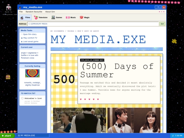
Task: Click the Back to desktop icon
Action: [x=9, y=10]
